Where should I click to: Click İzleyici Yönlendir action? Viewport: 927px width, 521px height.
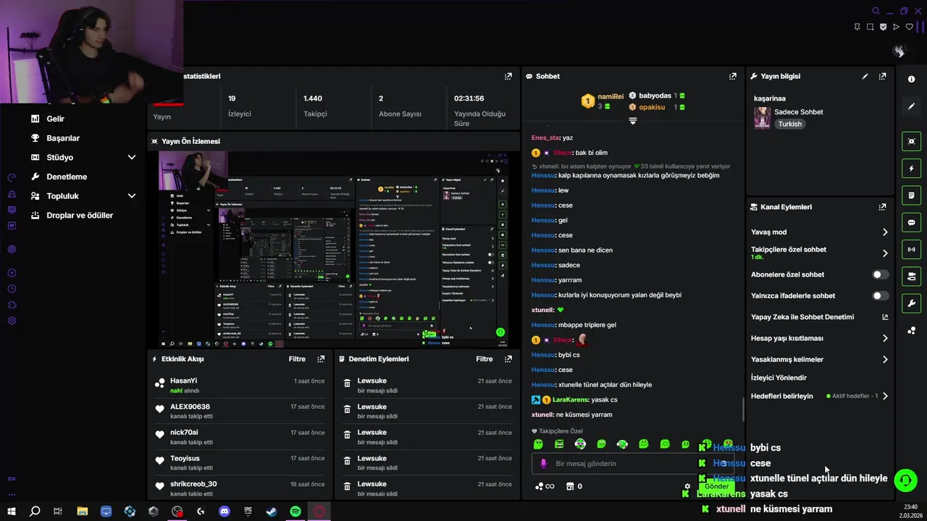tap(779, 378)
